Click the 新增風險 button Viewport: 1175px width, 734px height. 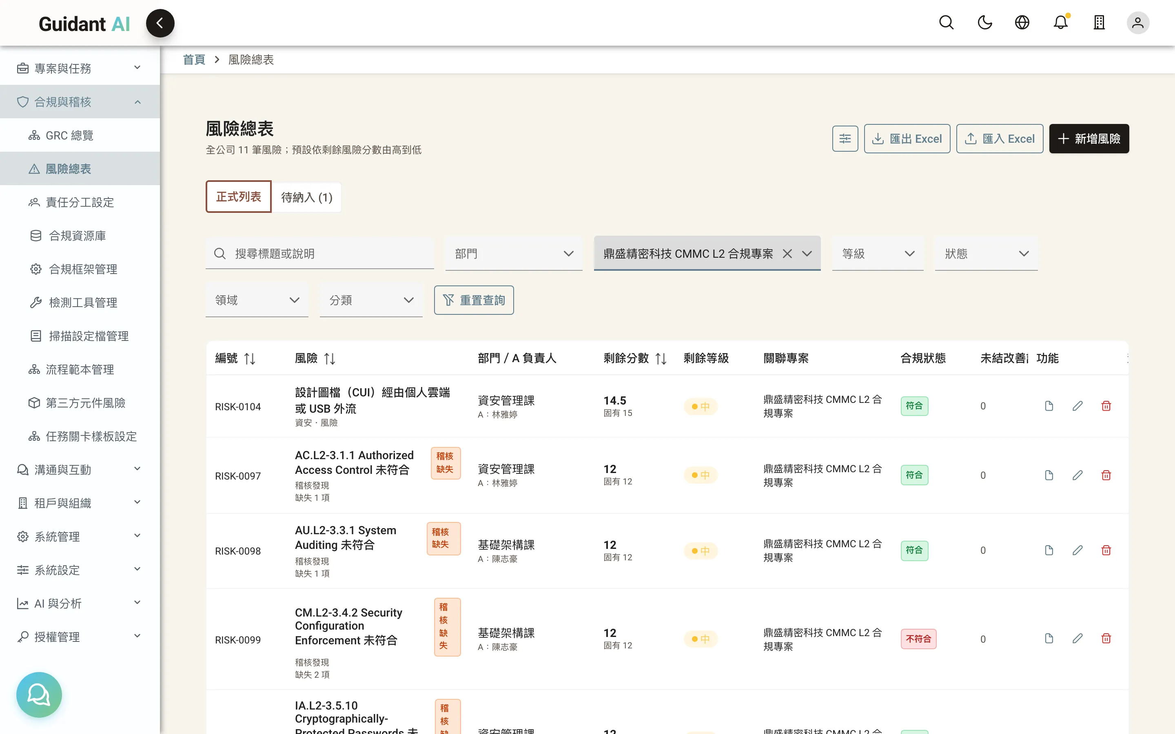click(1089, 139)
